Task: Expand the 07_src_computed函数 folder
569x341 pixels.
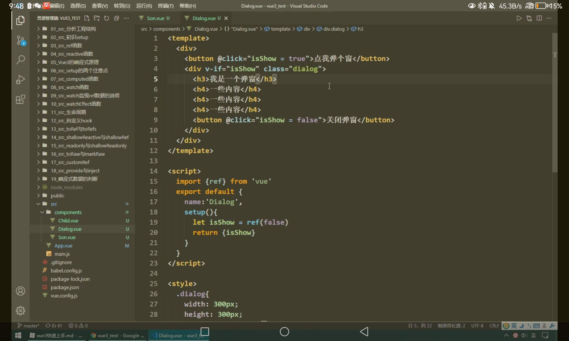Action: [75, 79]
